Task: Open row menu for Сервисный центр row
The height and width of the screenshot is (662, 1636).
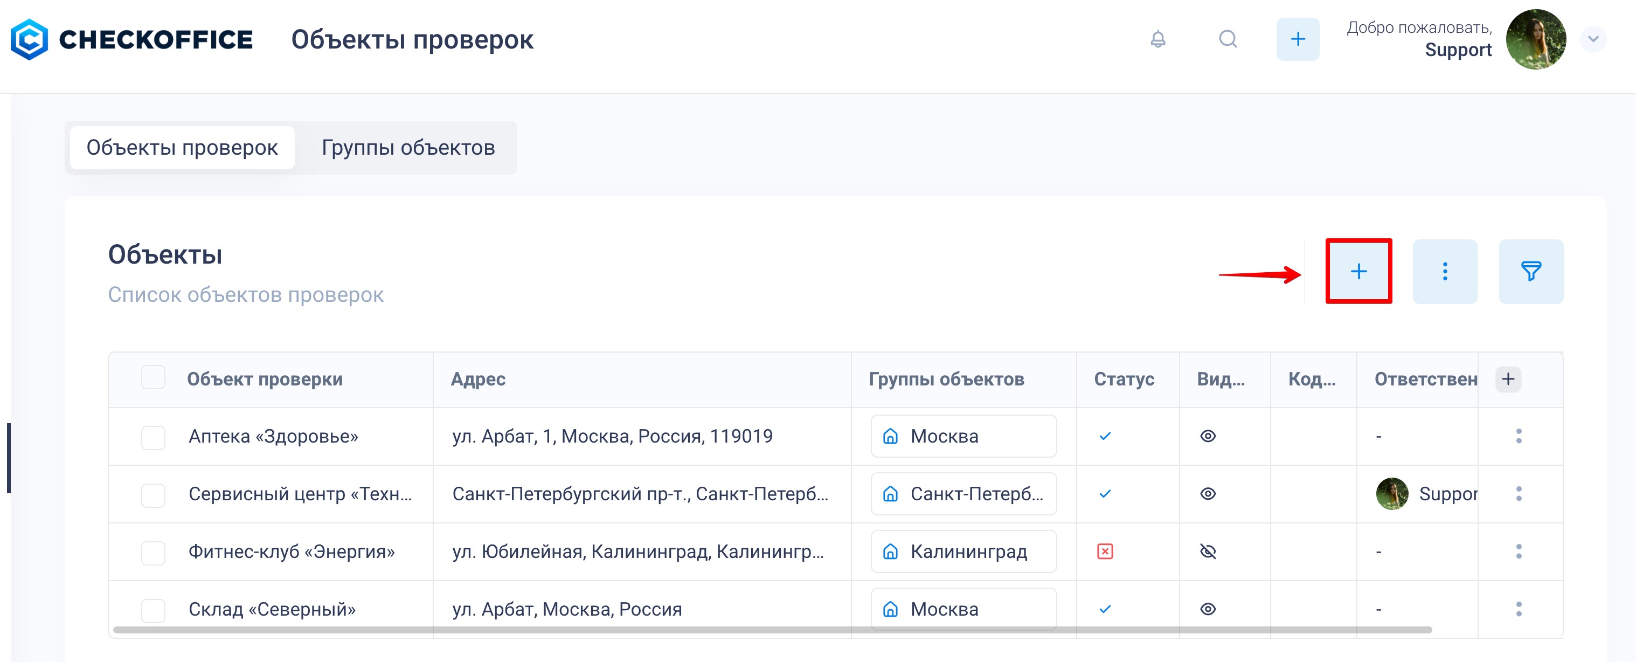Action: pyautogui.click(x=1519, y=494)
